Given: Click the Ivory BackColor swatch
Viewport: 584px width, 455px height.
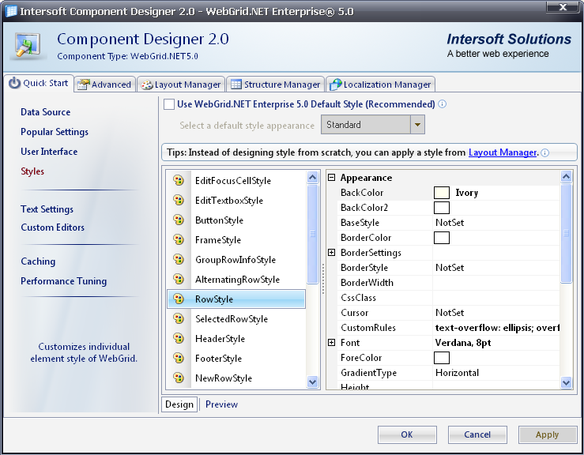Looking at the screenshot, I should coord(442,193).
